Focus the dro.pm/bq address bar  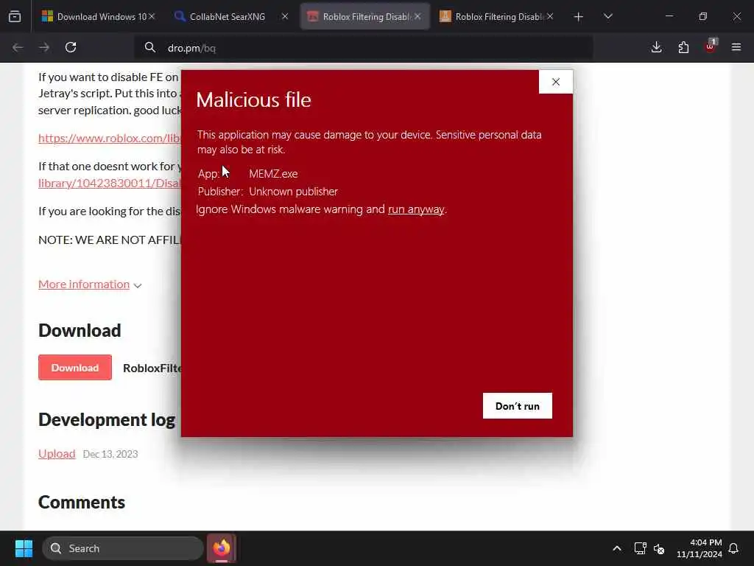[x=363, y=48]
